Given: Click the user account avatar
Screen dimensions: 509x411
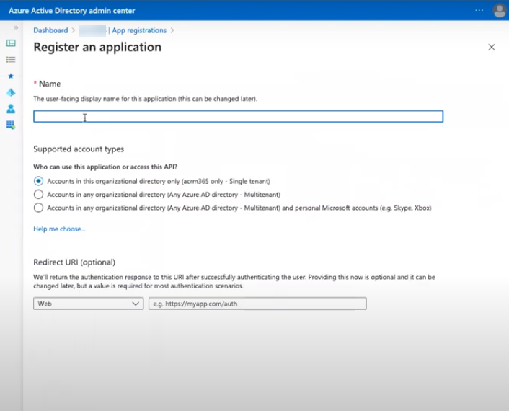Looking at the screenshot, I should pos(499,11).
